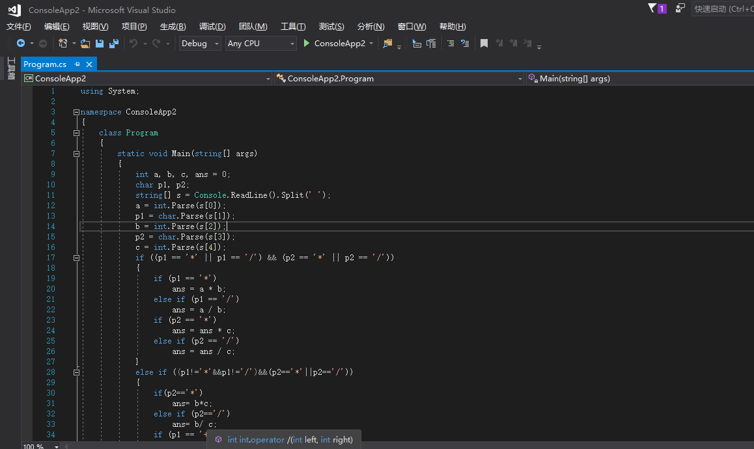Click the comment selected lines icon

pyautogui.click(x=451, y=44)
